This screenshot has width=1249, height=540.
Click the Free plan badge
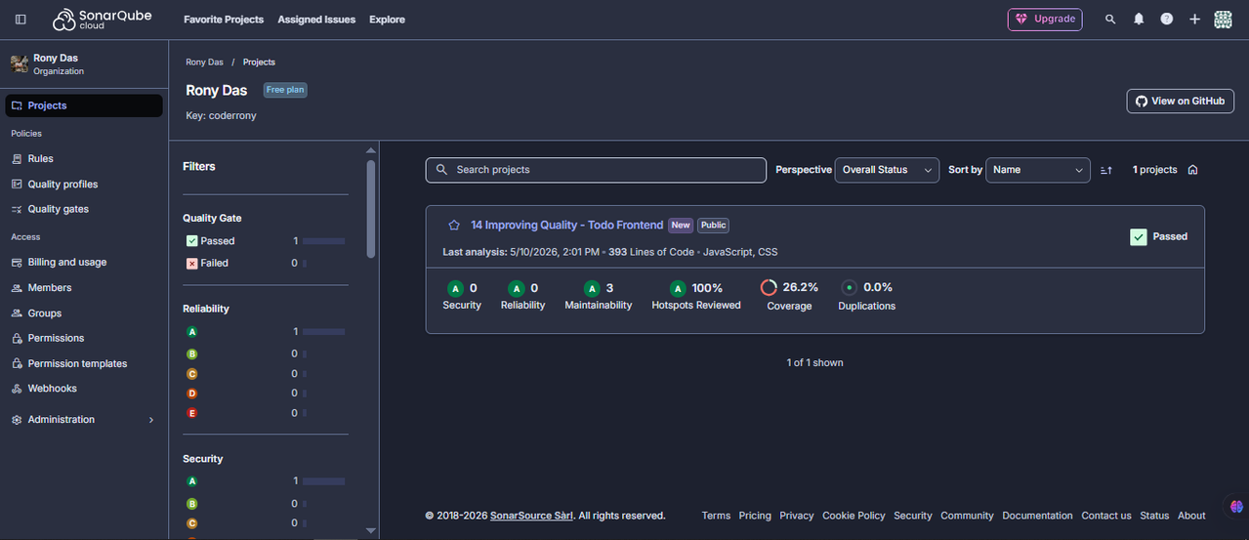pyautogui.click(x=285, y=90)
